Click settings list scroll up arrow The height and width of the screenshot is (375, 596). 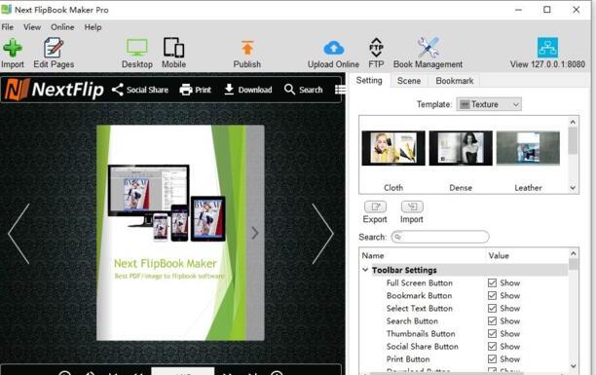pyautogui.click(x=574, y=253)
